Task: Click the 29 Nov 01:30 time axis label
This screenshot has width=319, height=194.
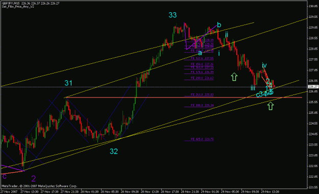Action: point(210,192)
